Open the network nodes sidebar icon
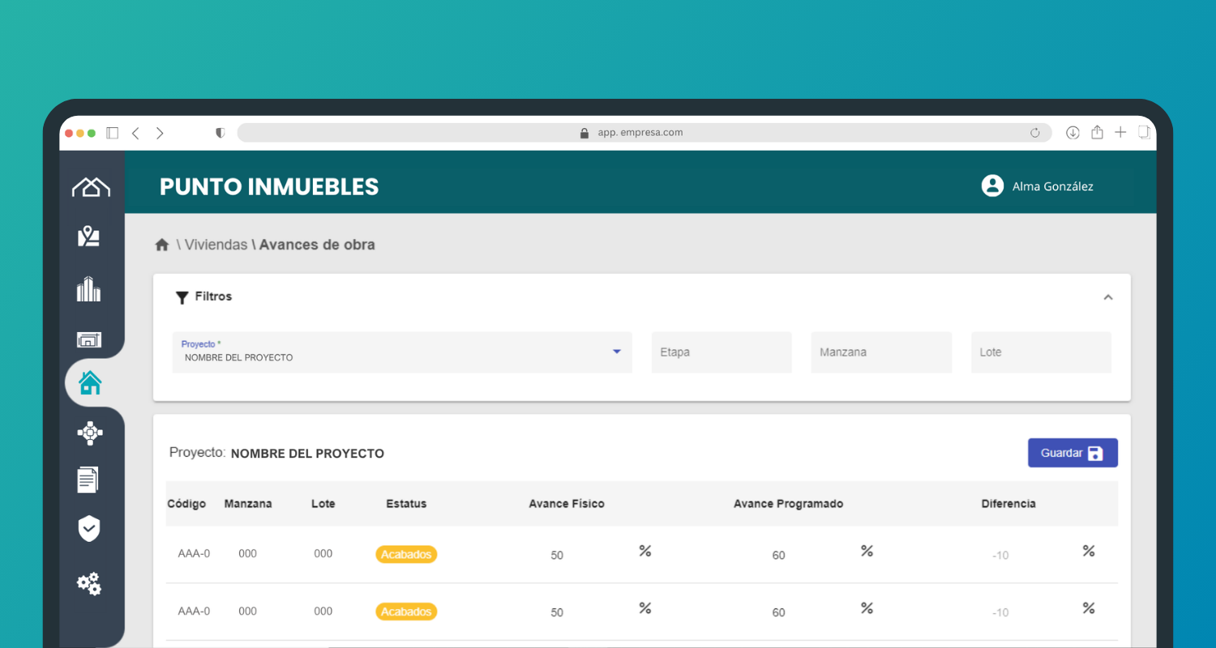This screenshot has width=1216, height=648. click(89, 433)
